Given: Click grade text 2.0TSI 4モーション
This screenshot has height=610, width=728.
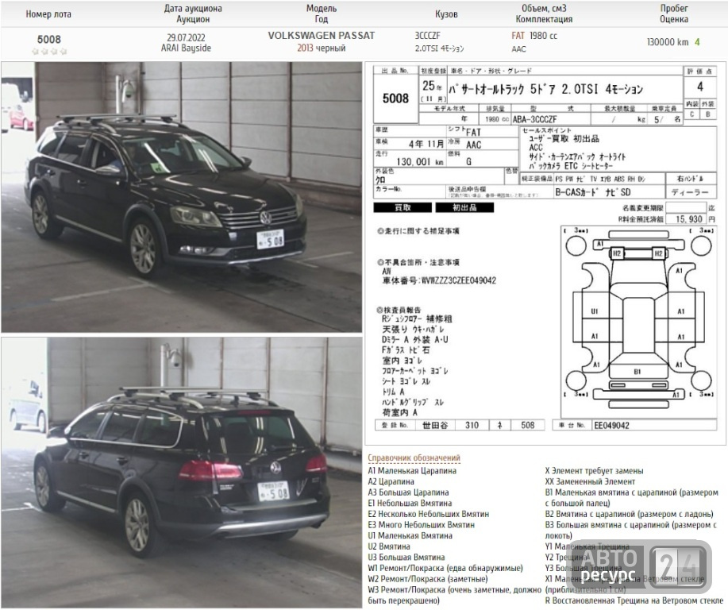Looking at the screenshot, I should click(x=439, y=48).
